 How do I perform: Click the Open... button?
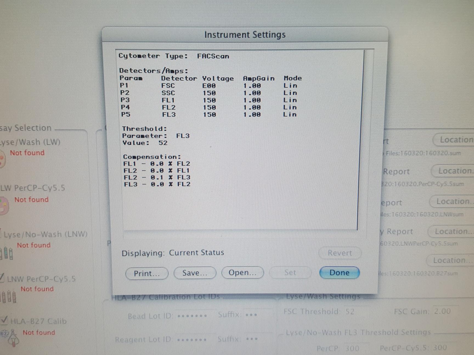pos(242,273)
